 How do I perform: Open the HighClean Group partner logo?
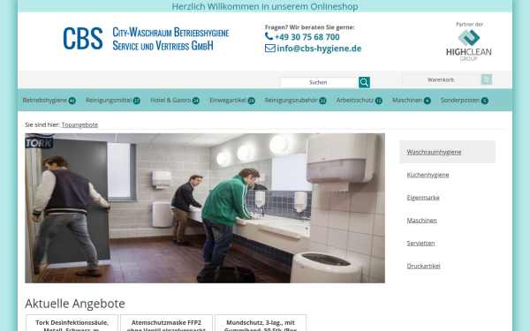[x=469, y=41]
